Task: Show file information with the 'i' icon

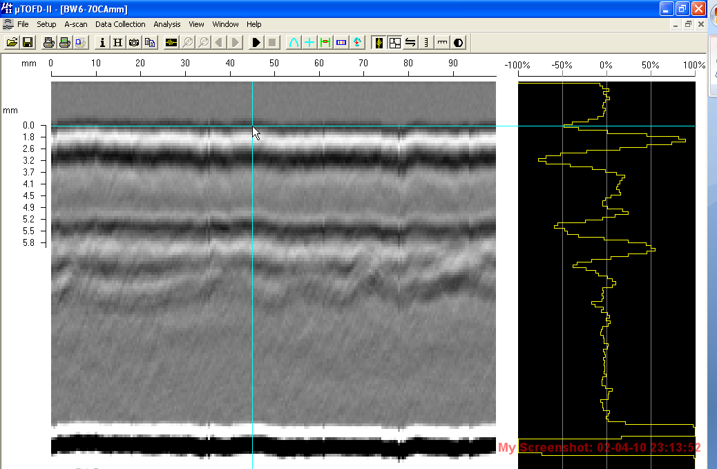Action: coord(102,43)
